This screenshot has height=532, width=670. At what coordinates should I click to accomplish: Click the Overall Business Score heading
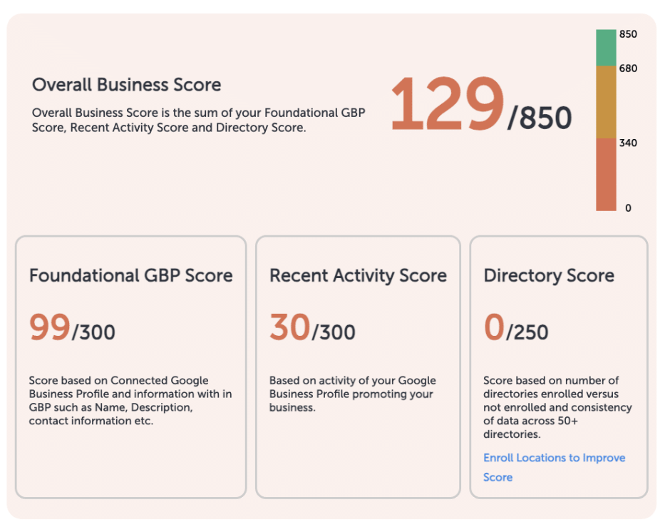coord(126,85)
